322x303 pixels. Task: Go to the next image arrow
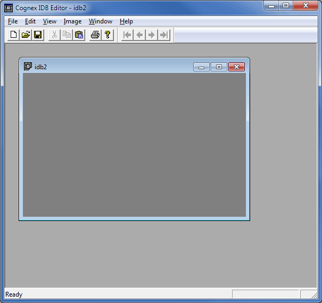coord(152,35)
